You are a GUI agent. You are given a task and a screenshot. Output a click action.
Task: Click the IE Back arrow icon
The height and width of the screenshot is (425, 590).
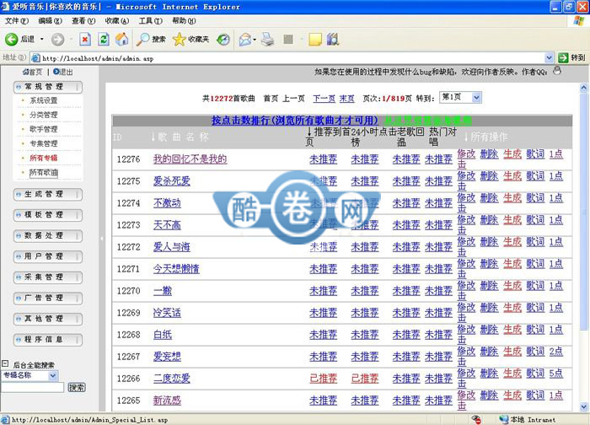(x=11, y=39)
